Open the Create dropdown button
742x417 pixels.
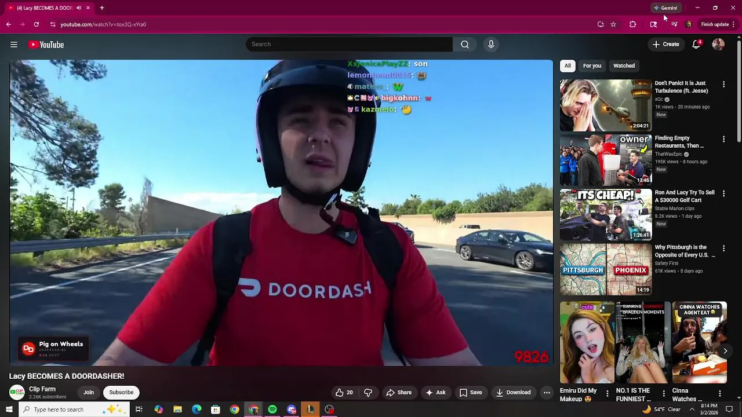click(x=665, y=45)
